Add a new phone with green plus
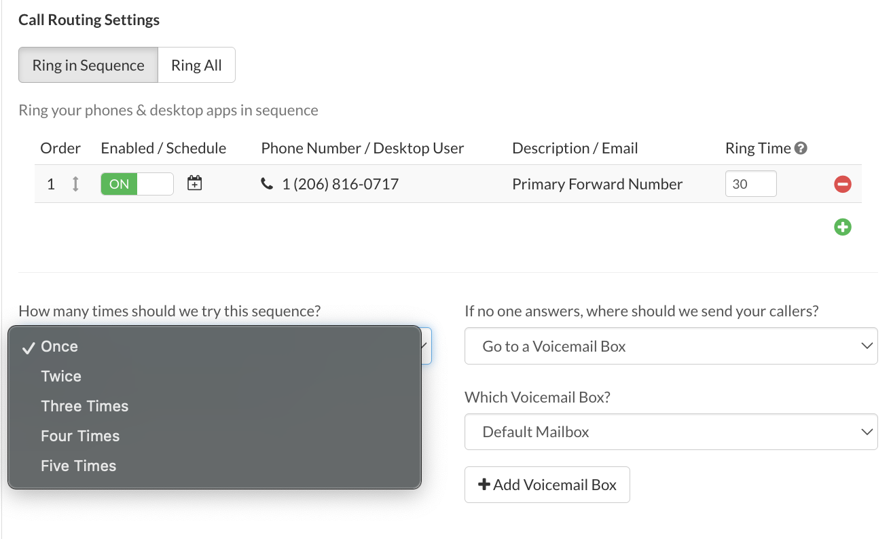The height and width of the screenshot is (539, 891). pos(843,227)
